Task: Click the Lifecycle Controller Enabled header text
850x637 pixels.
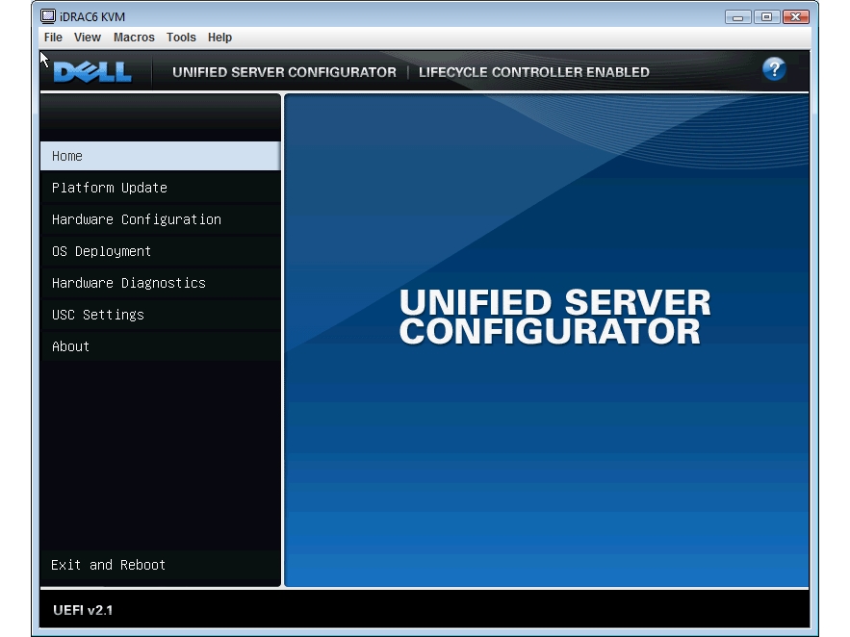Action: [534, 72]
